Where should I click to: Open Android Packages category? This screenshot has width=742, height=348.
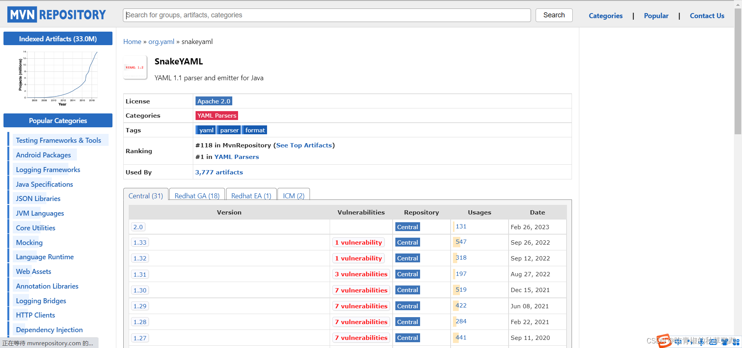pyautogui.click(x=43, y=155)
